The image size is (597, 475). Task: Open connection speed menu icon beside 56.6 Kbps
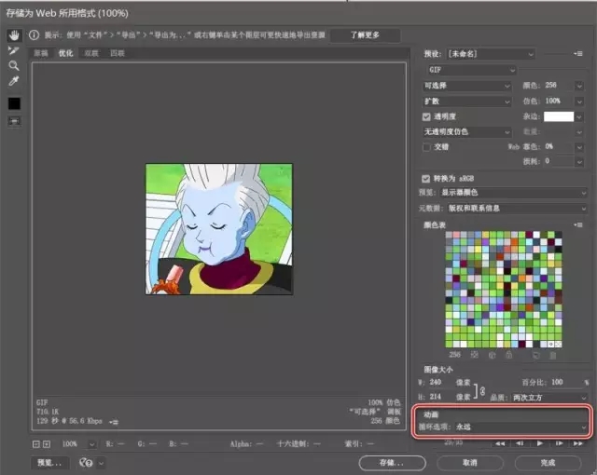point(114,421)
